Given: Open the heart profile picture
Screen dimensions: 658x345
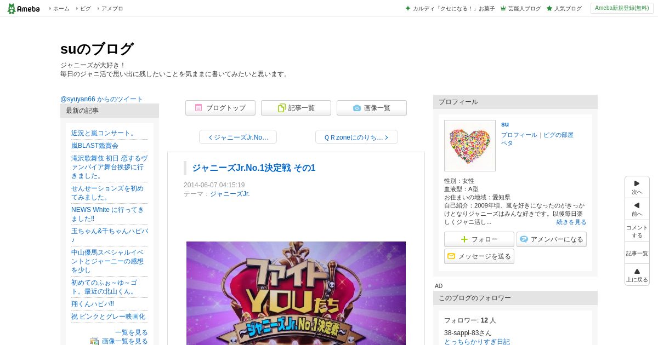Looking at the screenshot, I should [470, 146].
